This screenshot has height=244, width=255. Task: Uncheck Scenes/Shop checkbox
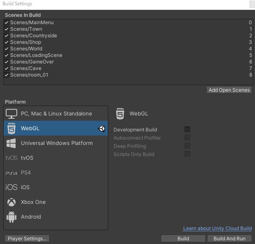tap(7, 42)
